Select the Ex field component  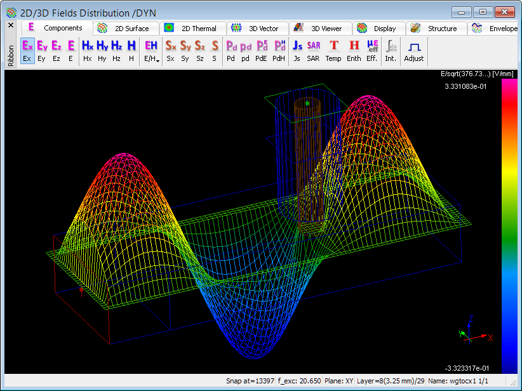pyautogui.click(x=27, y=51)
